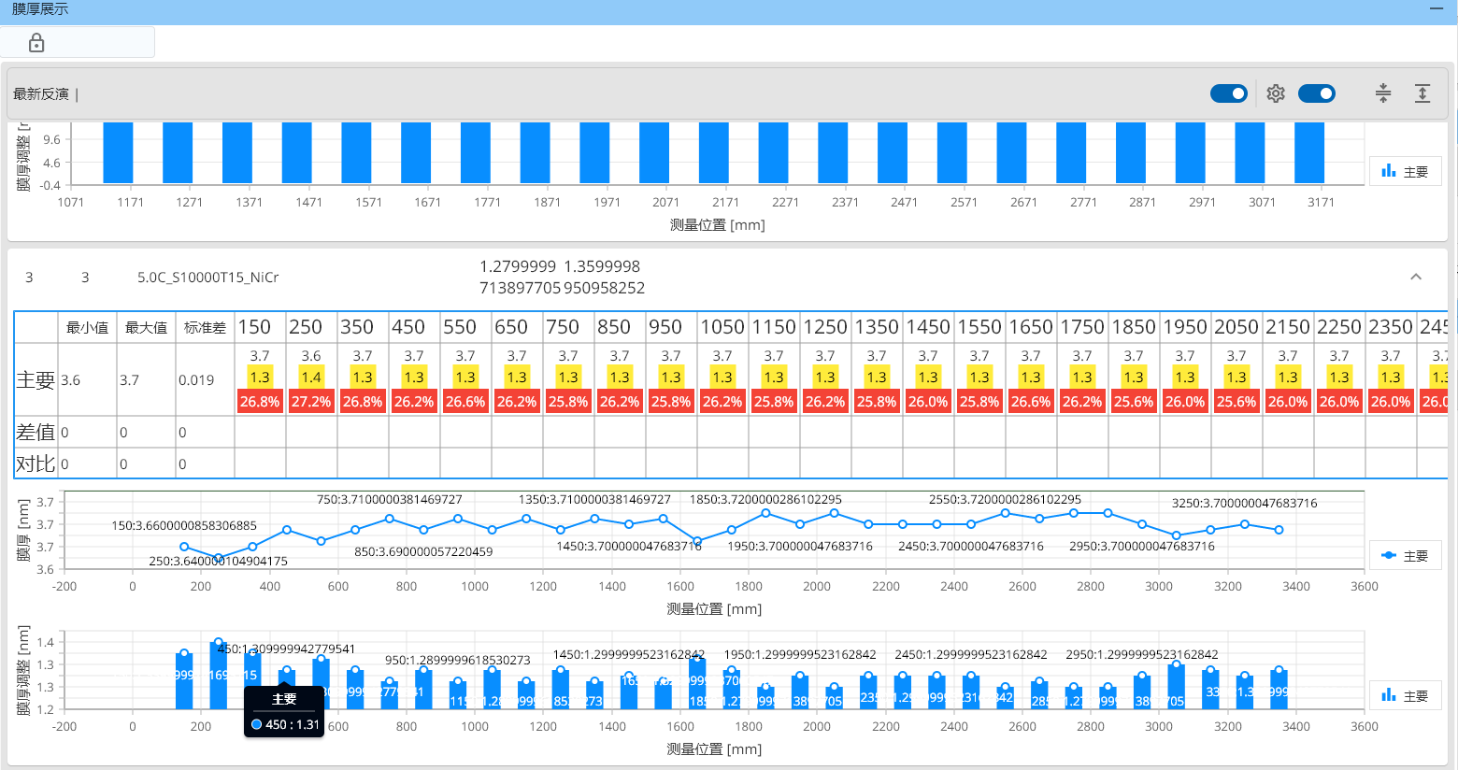This screenshot has width=1458, height=770.
Task: Click the collapse-all rows icon
Action: tap(1383, 93)
